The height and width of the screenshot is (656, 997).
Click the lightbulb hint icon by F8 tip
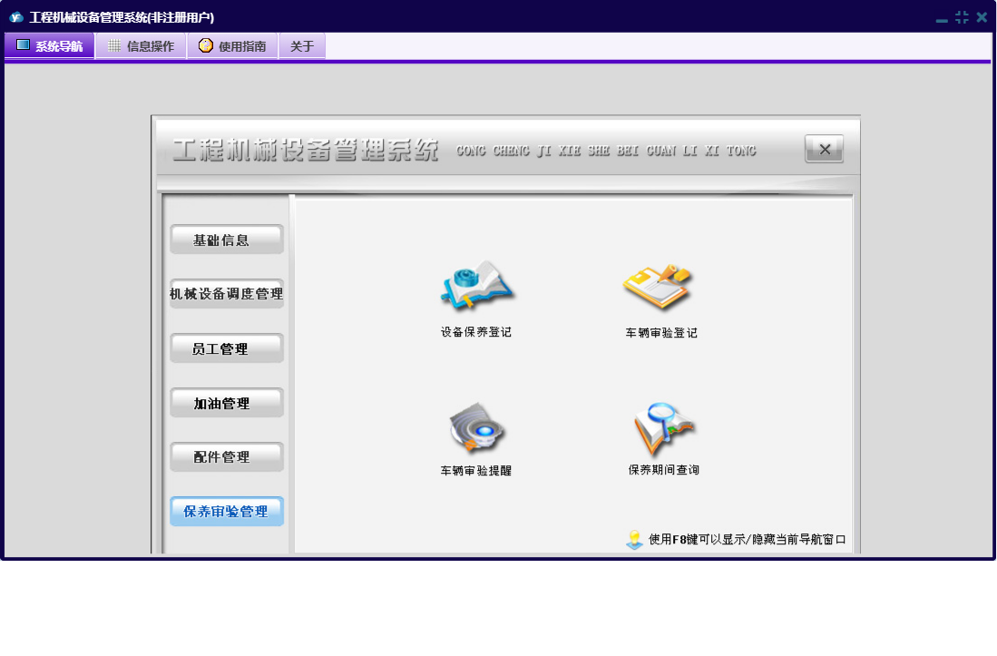point(634,540)
